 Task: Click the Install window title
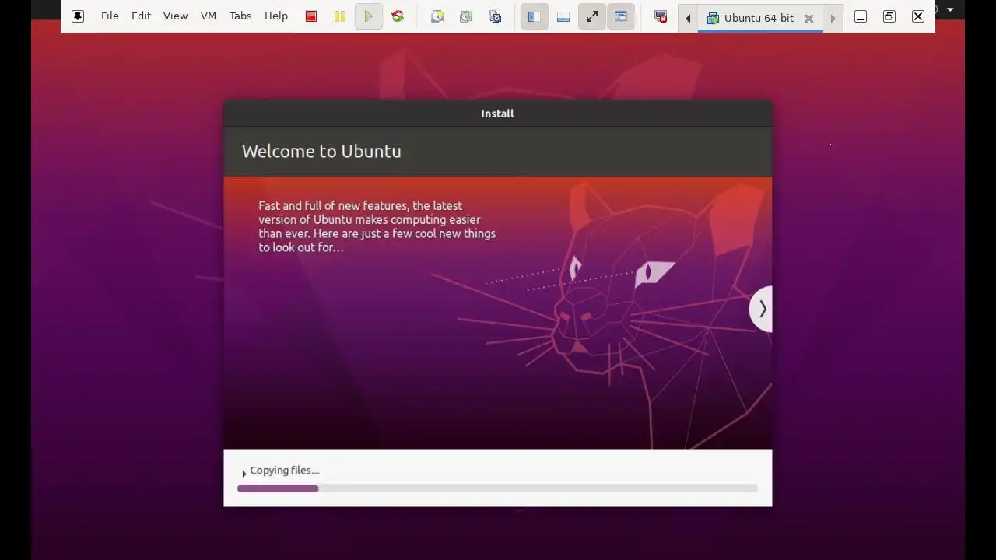coord(497,114)
